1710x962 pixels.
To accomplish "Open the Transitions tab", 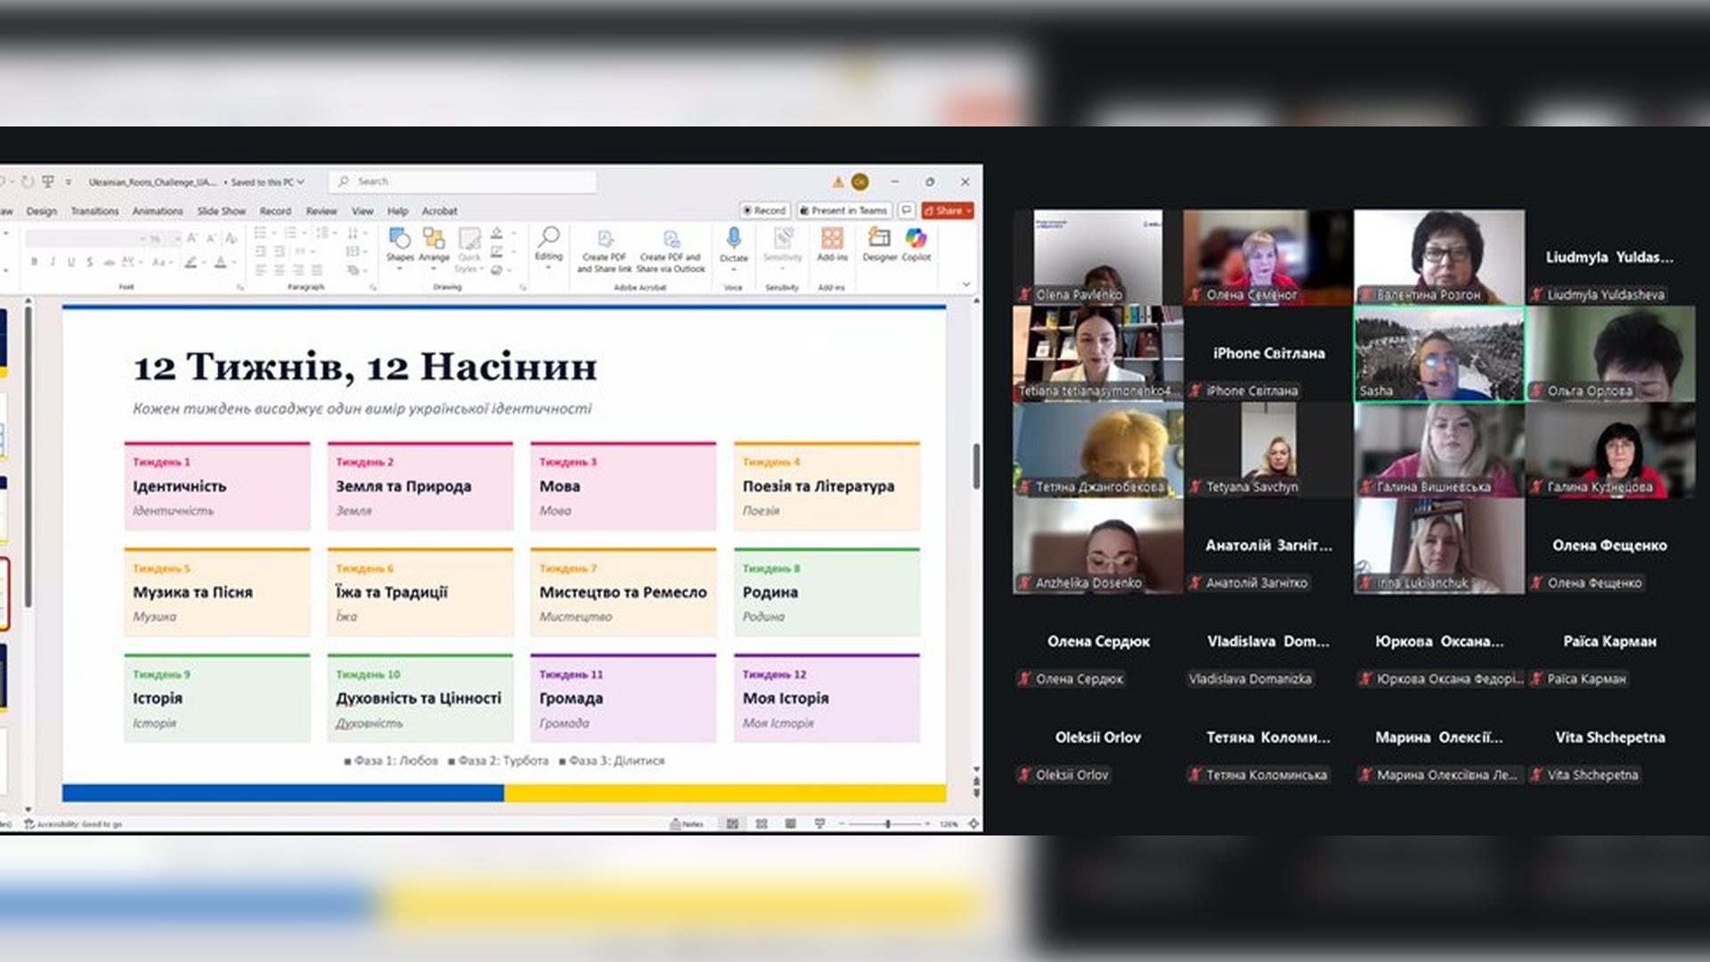I will click(x=94, y=211).
